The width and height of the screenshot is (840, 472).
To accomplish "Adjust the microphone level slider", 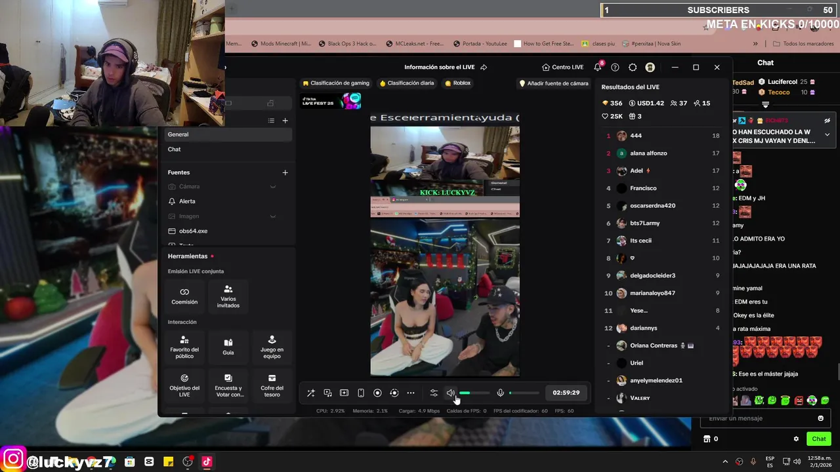I will pyautogui.click(x=524, y=393).
